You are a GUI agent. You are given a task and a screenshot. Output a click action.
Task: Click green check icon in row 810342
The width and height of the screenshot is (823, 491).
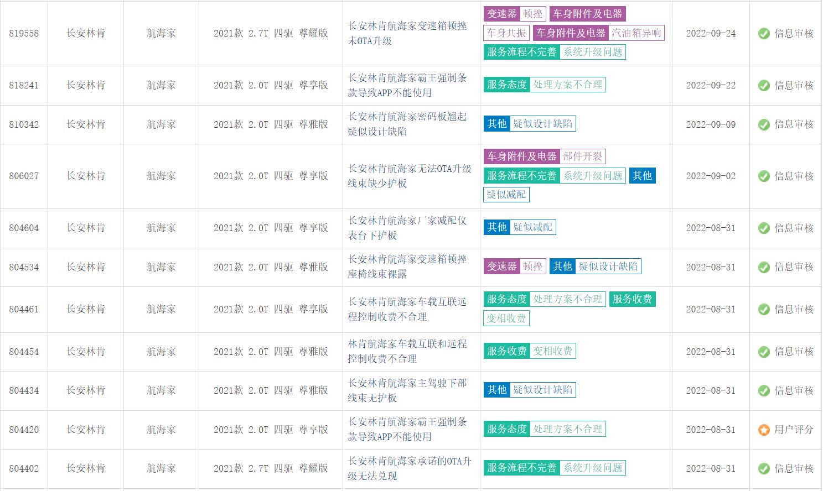[764, 124]
